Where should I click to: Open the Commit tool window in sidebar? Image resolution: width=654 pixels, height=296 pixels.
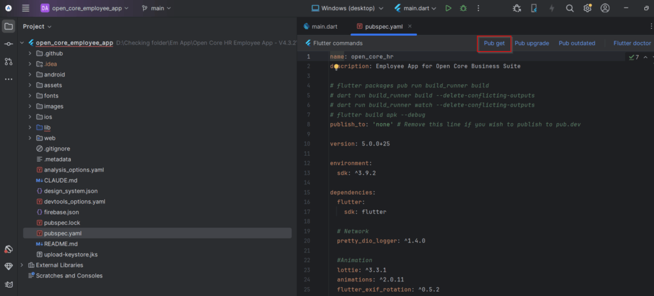[8, 44]
